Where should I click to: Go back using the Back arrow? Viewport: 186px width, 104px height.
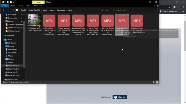coord(4,10)
